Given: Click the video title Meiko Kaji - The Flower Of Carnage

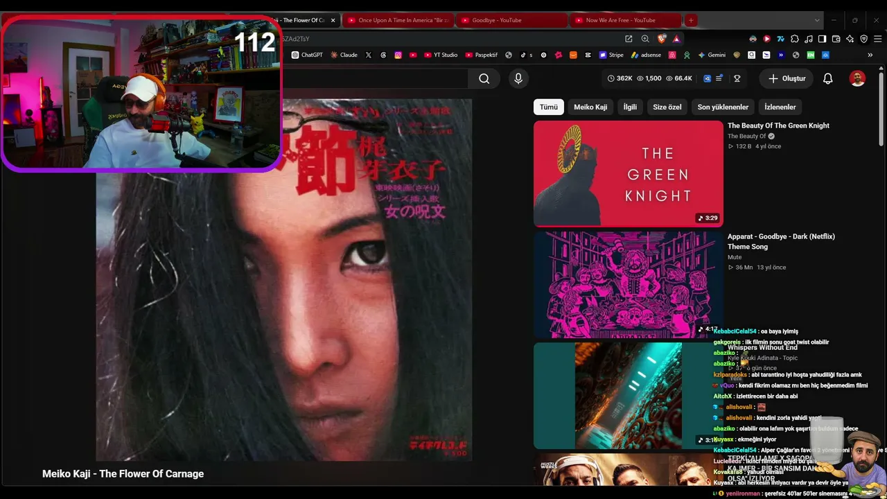Looking at the screenshot, I should [x=123, y=474].
